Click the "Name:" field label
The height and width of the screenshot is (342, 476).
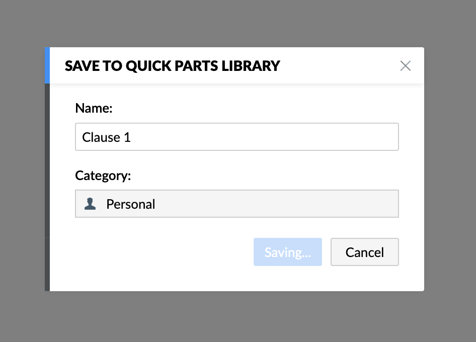(x=94, y=108)
